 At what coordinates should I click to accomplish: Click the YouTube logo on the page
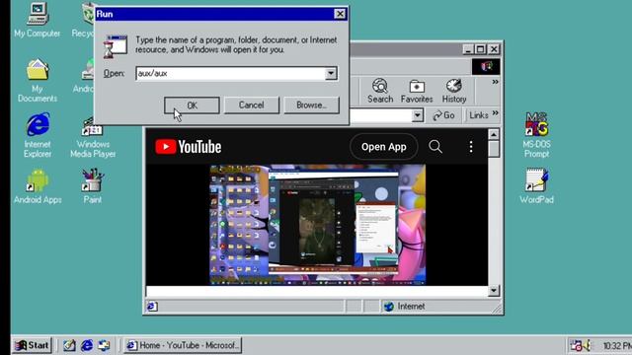click(189, 147)
